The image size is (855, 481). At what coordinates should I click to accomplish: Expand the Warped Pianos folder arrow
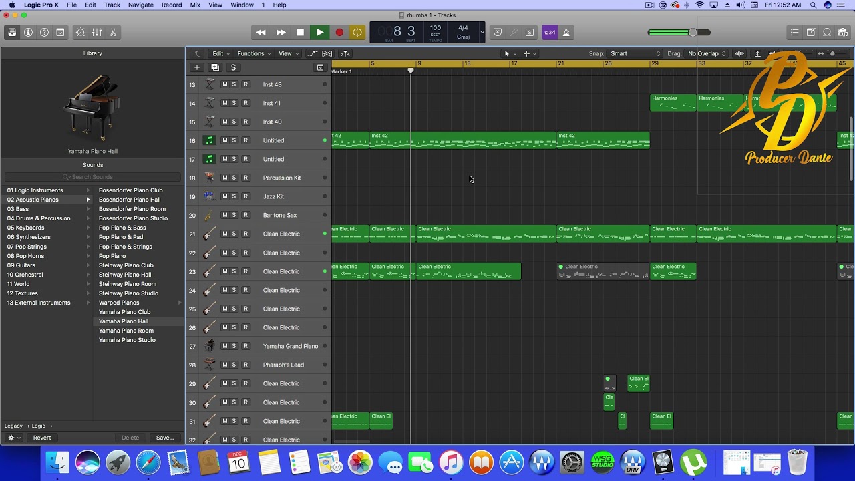(179, 303)
